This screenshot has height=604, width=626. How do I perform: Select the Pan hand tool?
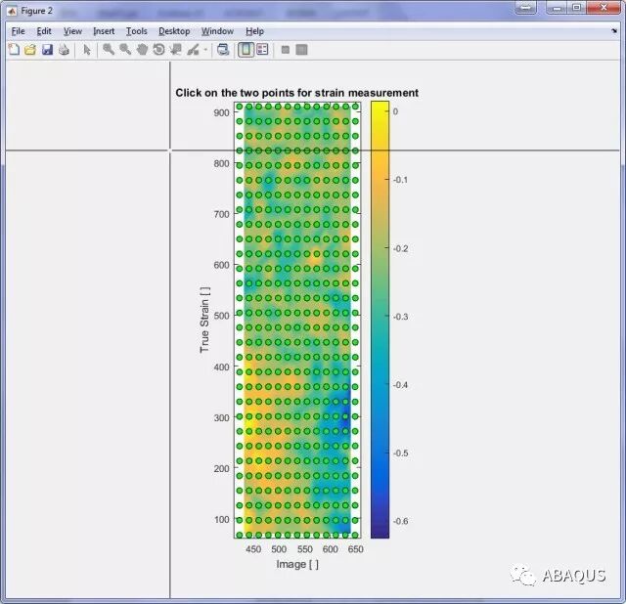coord(142,50)
